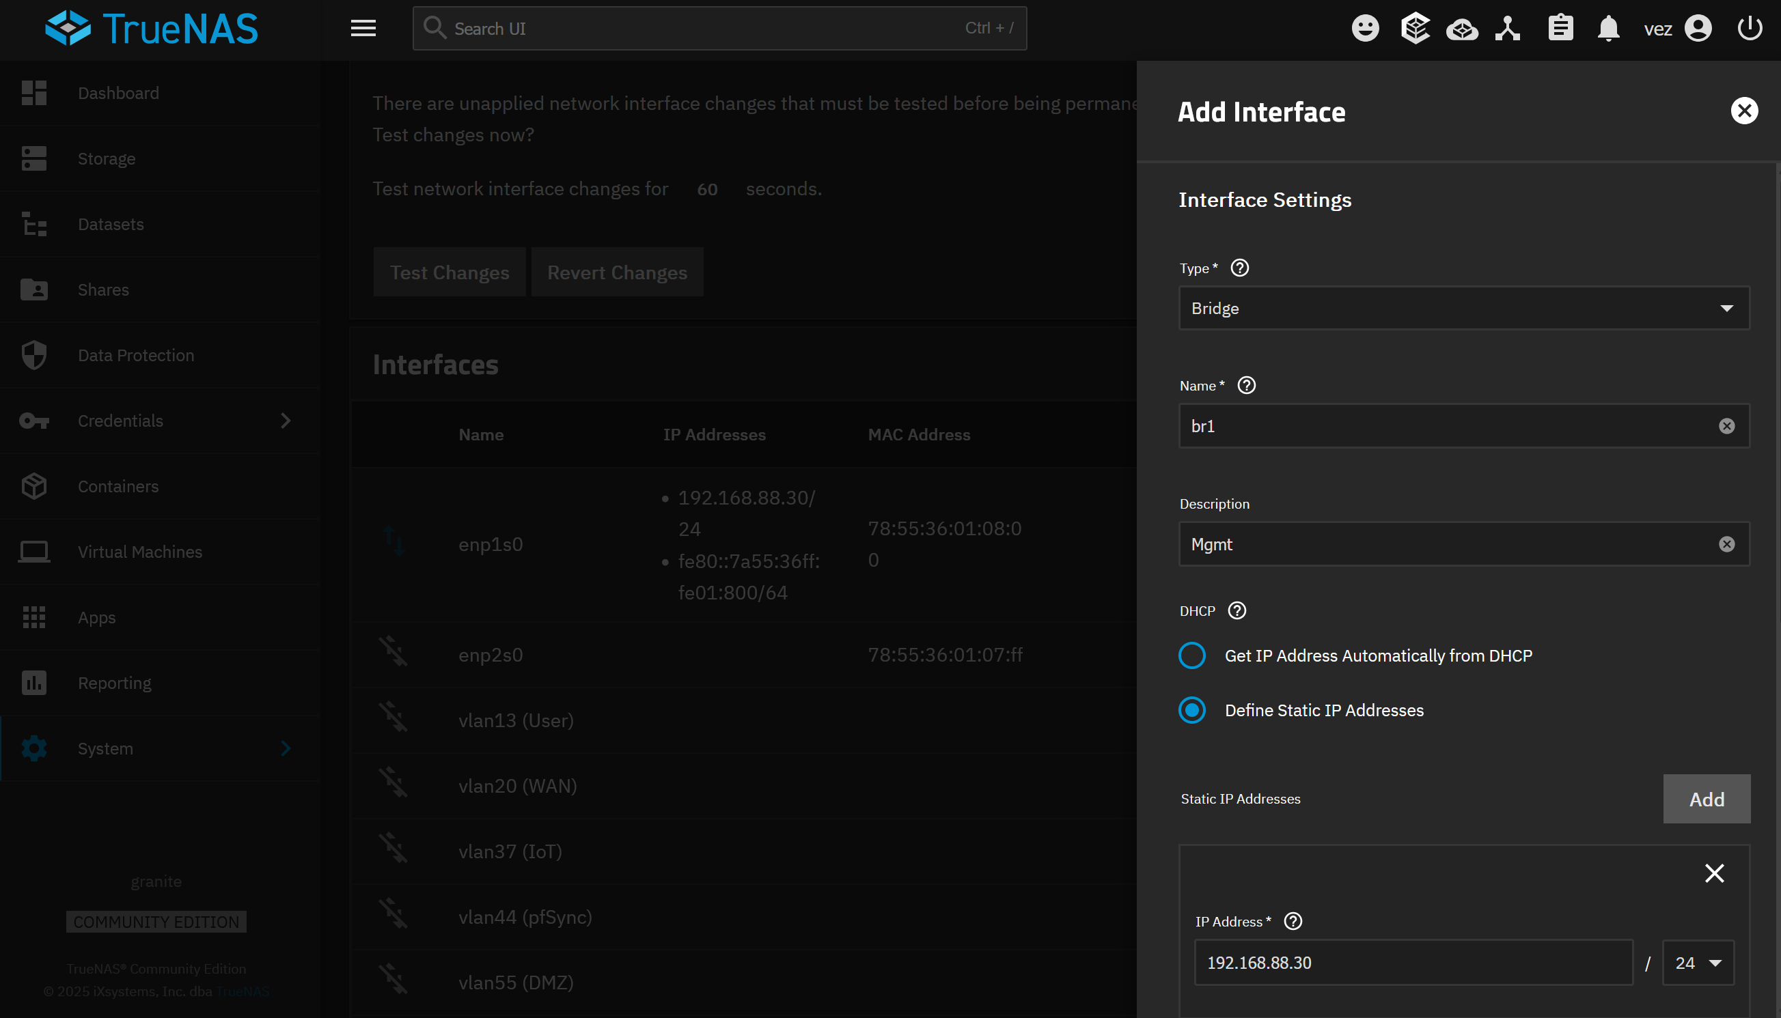
Task: Click the hamburger menu toggle icon
Action: 363,29
